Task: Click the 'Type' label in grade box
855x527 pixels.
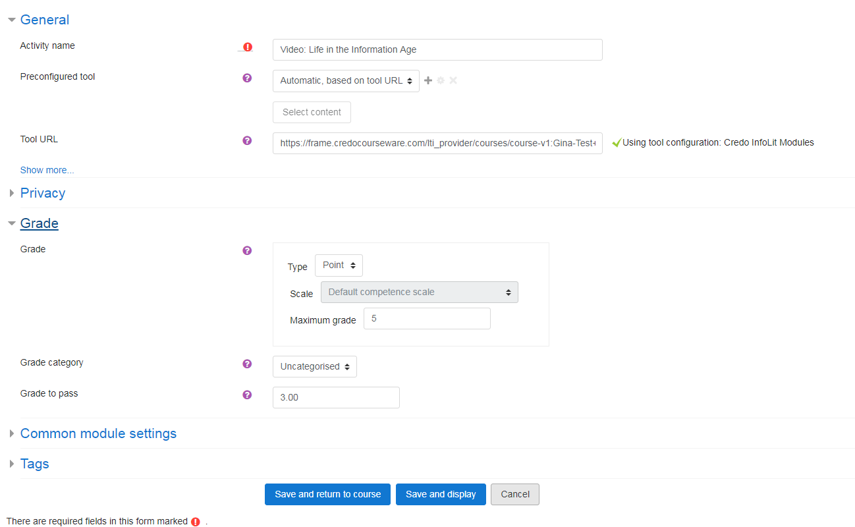Action: [297, 267]
